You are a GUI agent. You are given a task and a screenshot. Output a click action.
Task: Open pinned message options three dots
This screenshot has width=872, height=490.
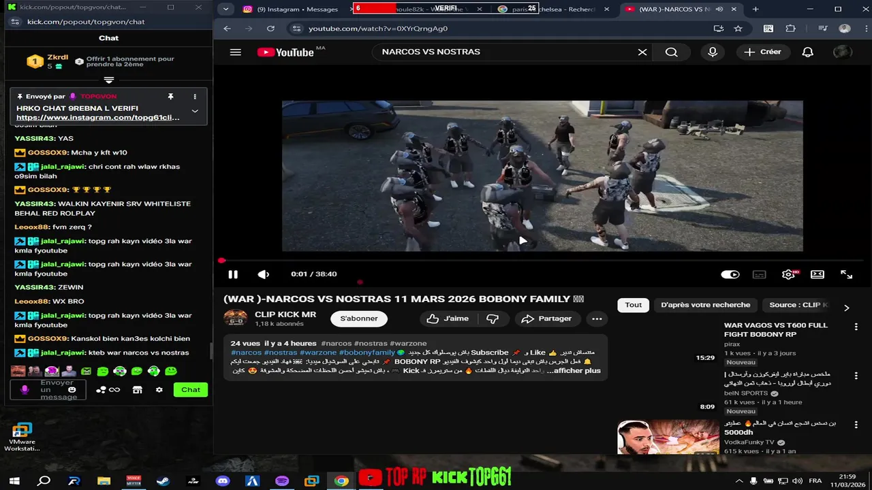[x=195, y=97]
